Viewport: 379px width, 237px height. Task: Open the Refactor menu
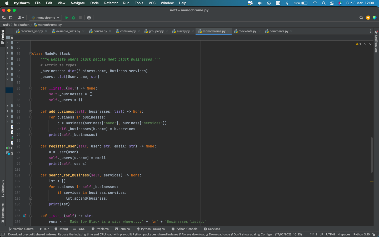pos(111,3)
